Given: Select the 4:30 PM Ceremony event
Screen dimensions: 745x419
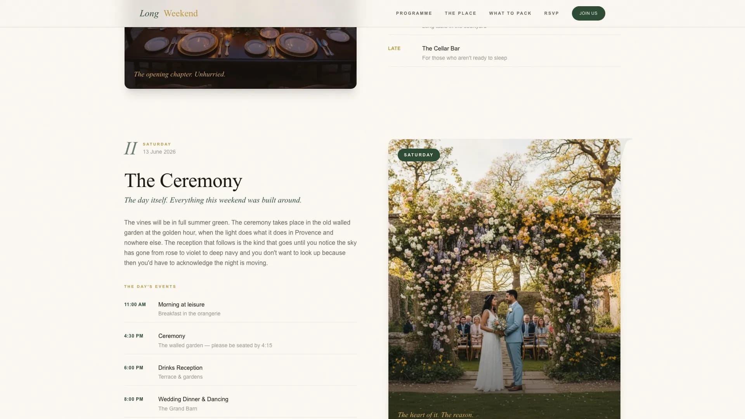Looking at the screenshot, I should pos(172,336).
